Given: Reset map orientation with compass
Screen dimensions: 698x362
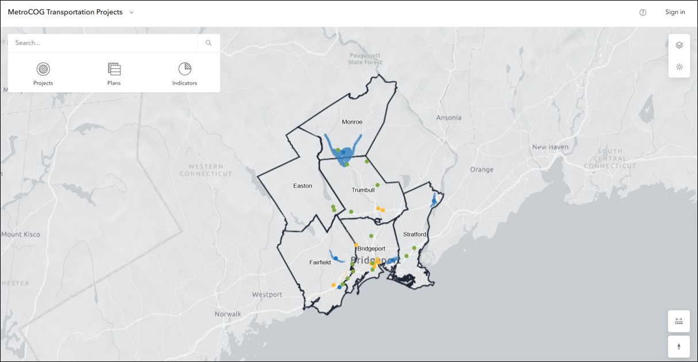Looking at the screenshot, I should pos(679,346).
